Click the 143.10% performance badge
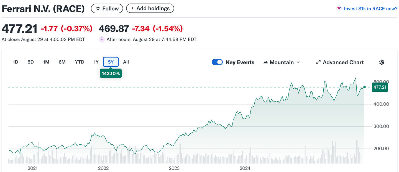This screenshot has width=399, height=172. point(111,73)
